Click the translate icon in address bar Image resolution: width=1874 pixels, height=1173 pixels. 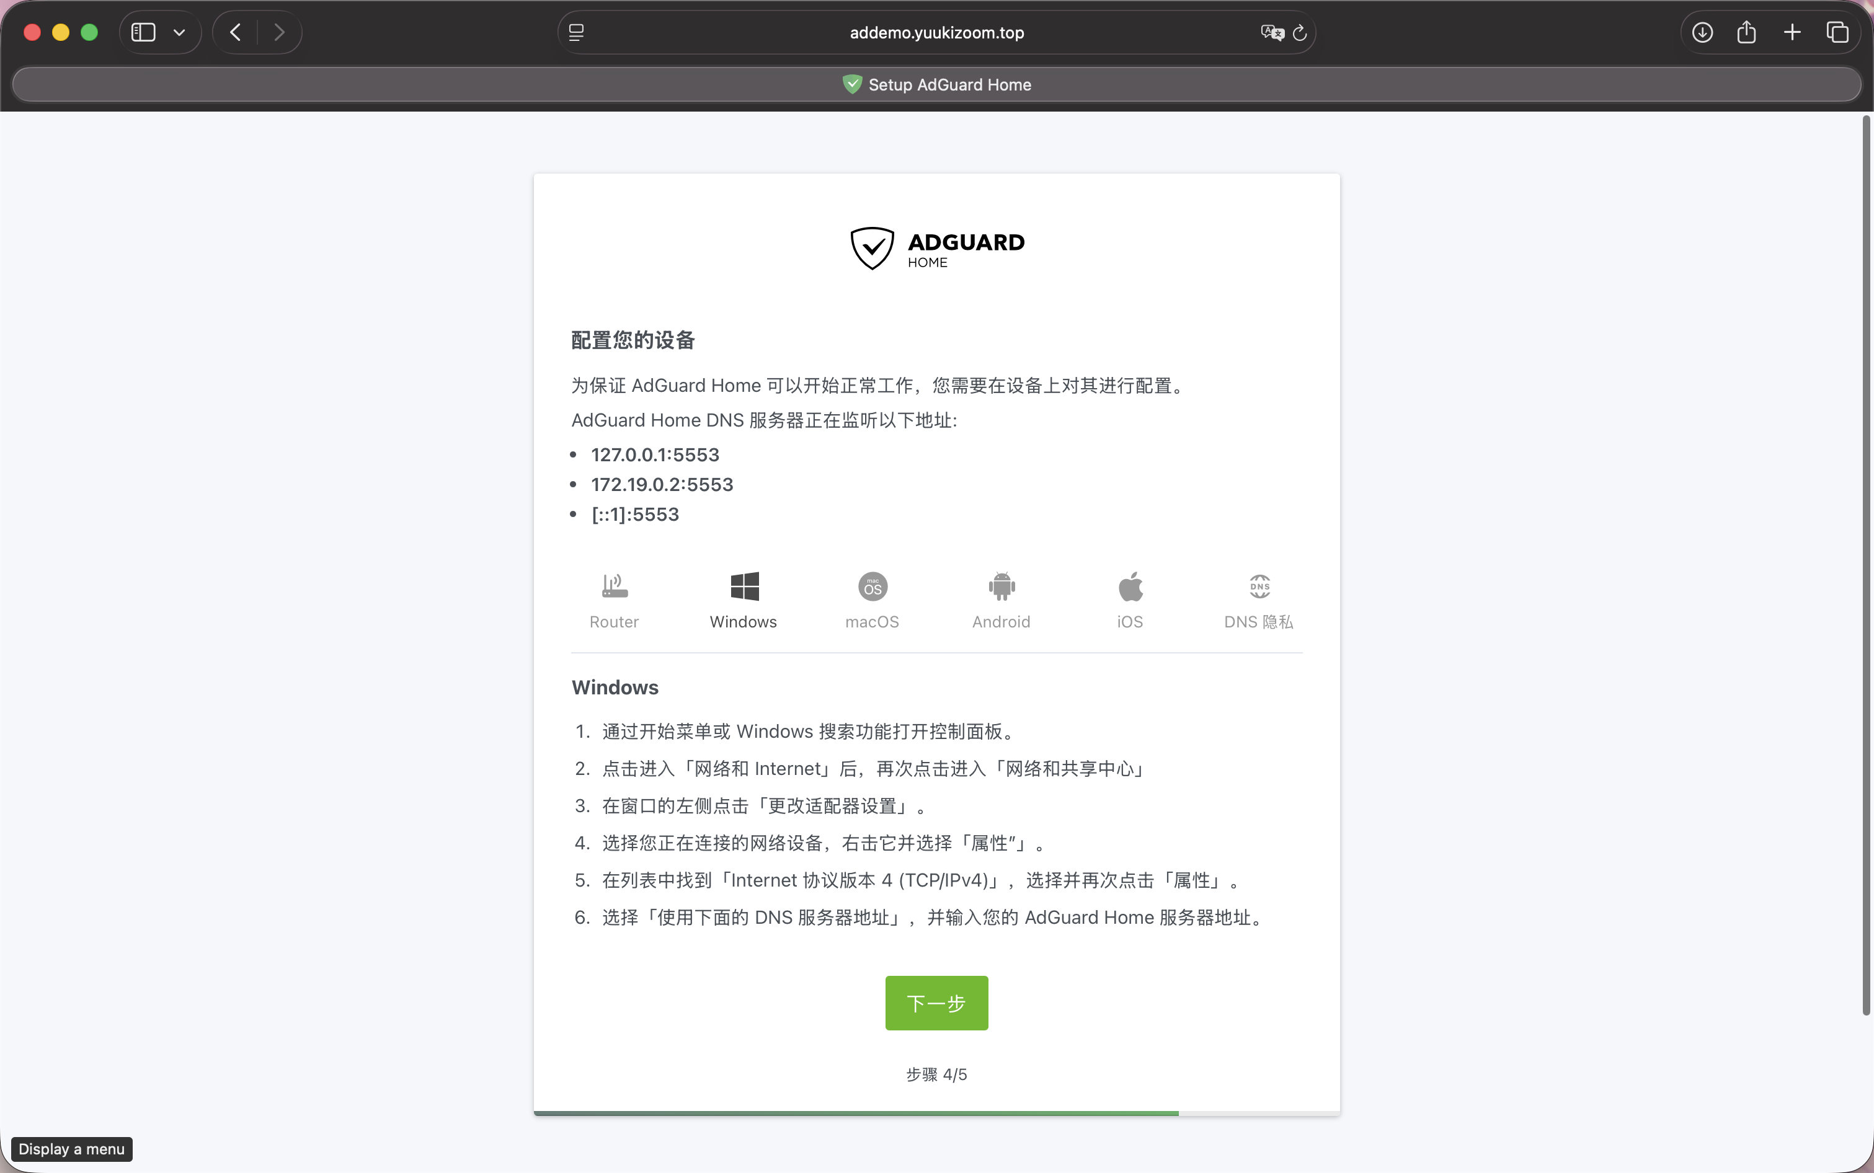pos(1272,33)
